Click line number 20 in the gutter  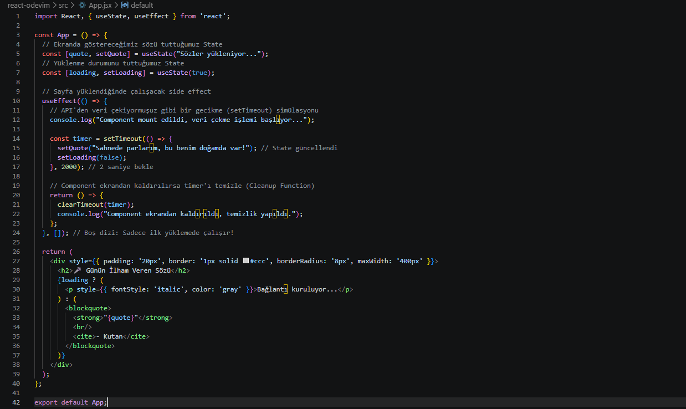(x=16, y=195)
